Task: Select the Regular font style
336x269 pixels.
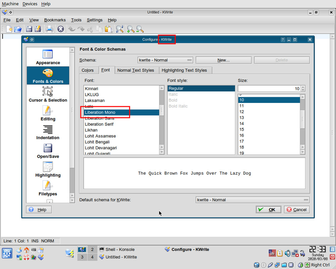Action: pos(201,88)
